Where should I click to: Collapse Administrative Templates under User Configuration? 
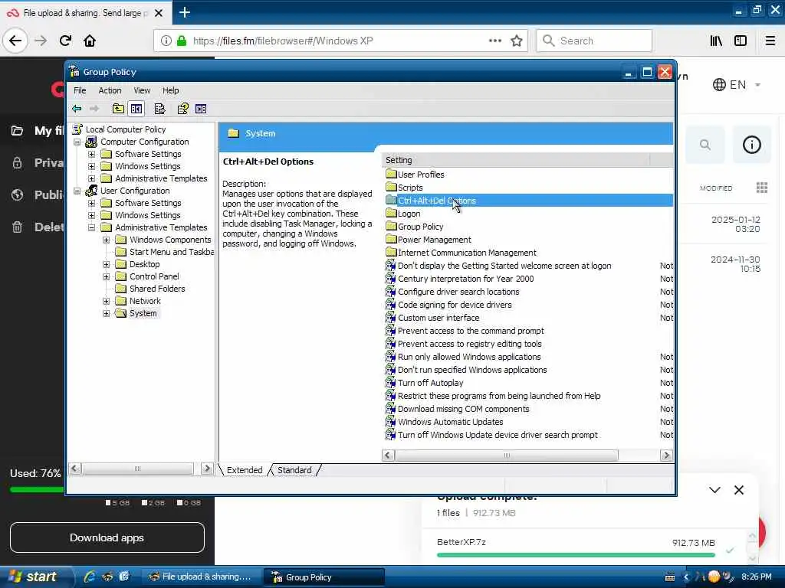coord(92,227)
